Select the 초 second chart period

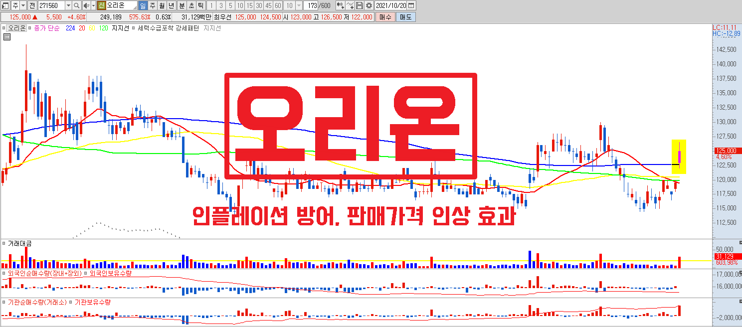[x=191, y=5]
